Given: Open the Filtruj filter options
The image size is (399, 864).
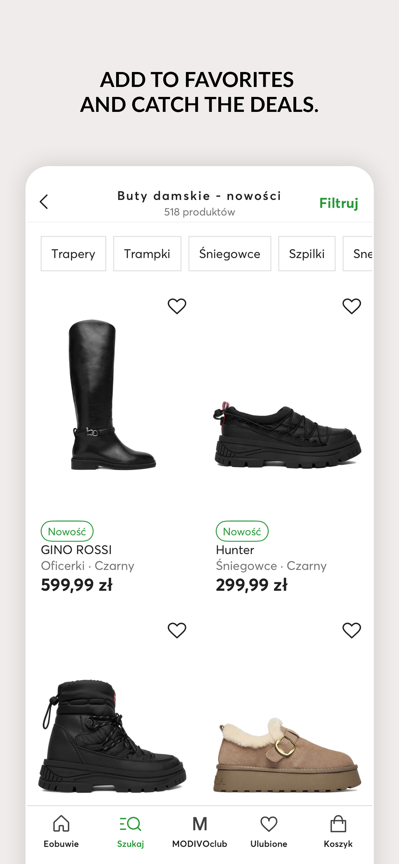Looking at the screenshot, I should tap(339, 203).
